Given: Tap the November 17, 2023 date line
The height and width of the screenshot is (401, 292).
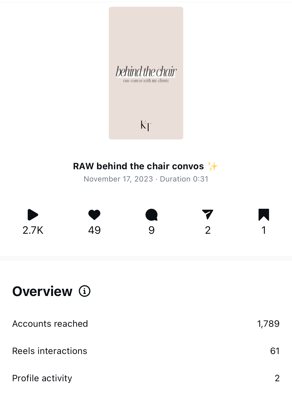Looking at the screenshot, I should coord(118,179).
